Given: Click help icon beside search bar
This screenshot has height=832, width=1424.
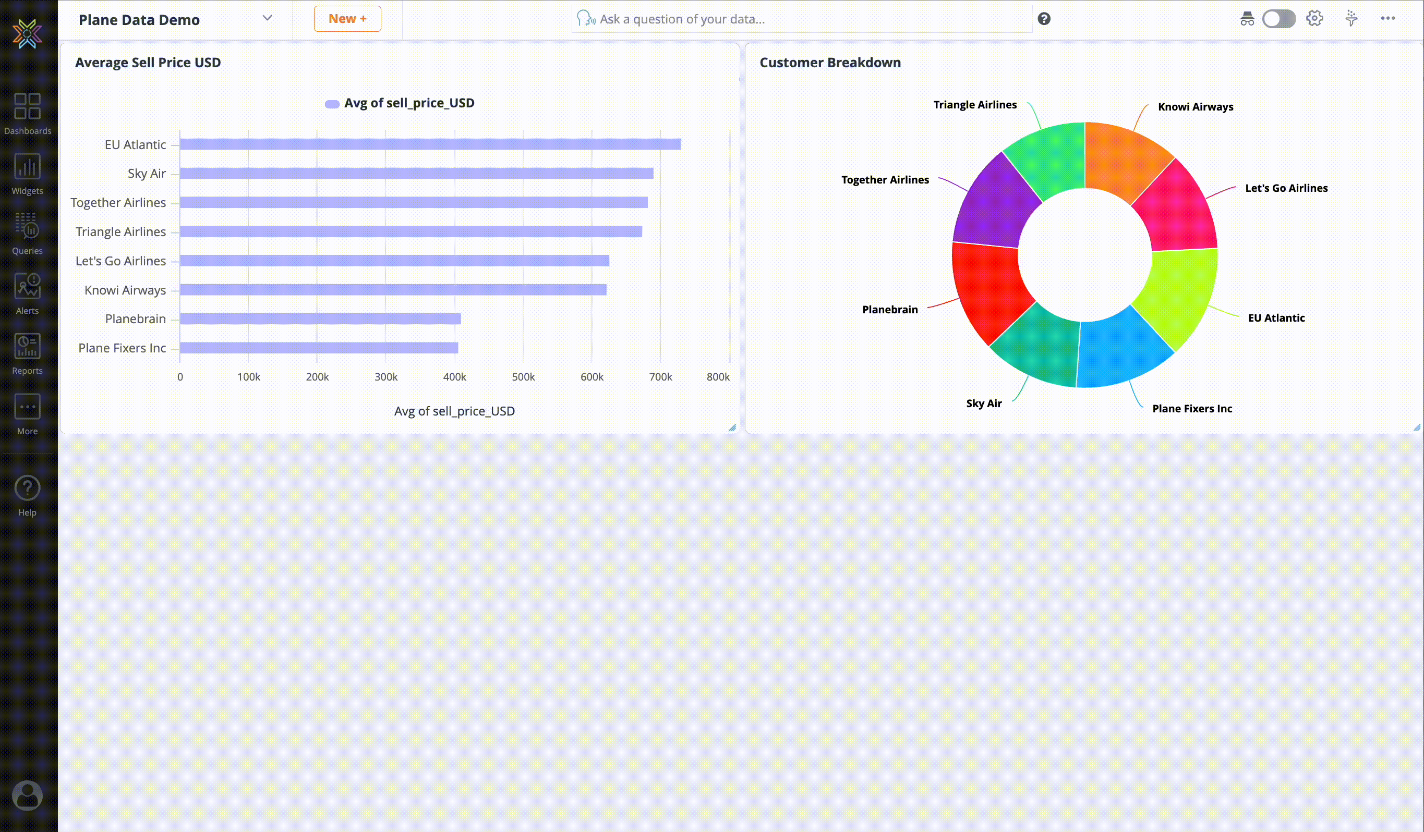Looking at the screenshot, I should tap(1044, 19).
